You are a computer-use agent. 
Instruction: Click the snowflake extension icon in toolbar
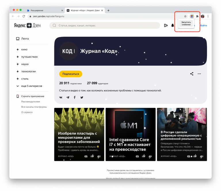pyautogui.click(x=192, y=16)
